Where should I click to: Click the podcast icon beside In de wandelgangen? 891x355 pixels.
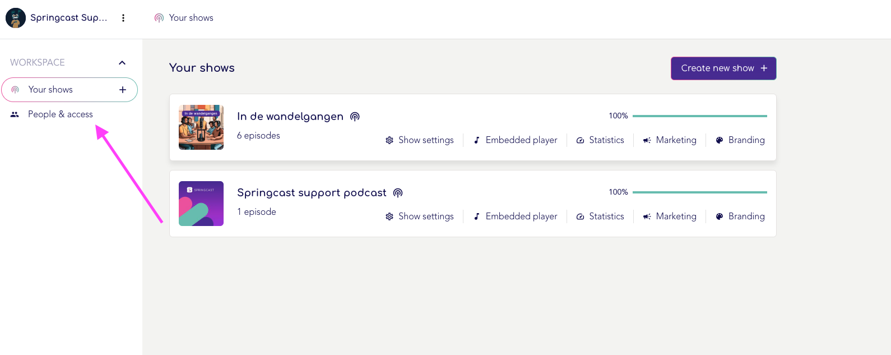point(355,117)
